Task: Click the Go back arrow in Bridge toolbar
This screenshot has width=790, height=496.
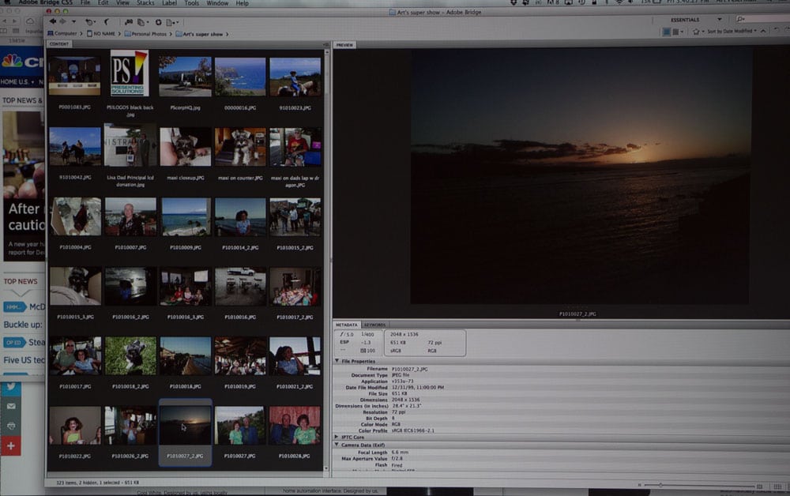Action: [52, 21]
